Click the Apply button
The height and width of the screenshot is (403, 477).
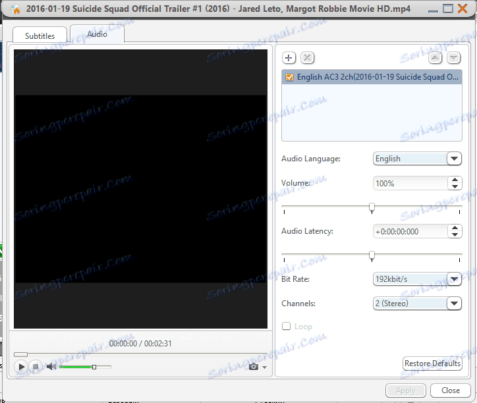click(x=405, y=390)
